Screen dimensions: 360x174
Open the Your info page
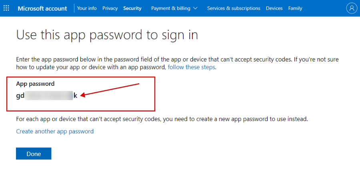(87, 8)
